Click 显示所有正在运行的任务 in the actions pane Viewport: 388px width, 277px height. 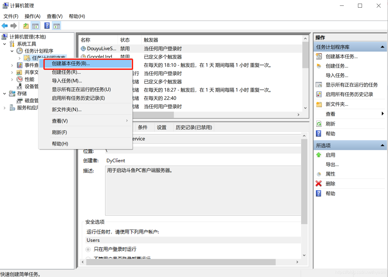(351, 85)
